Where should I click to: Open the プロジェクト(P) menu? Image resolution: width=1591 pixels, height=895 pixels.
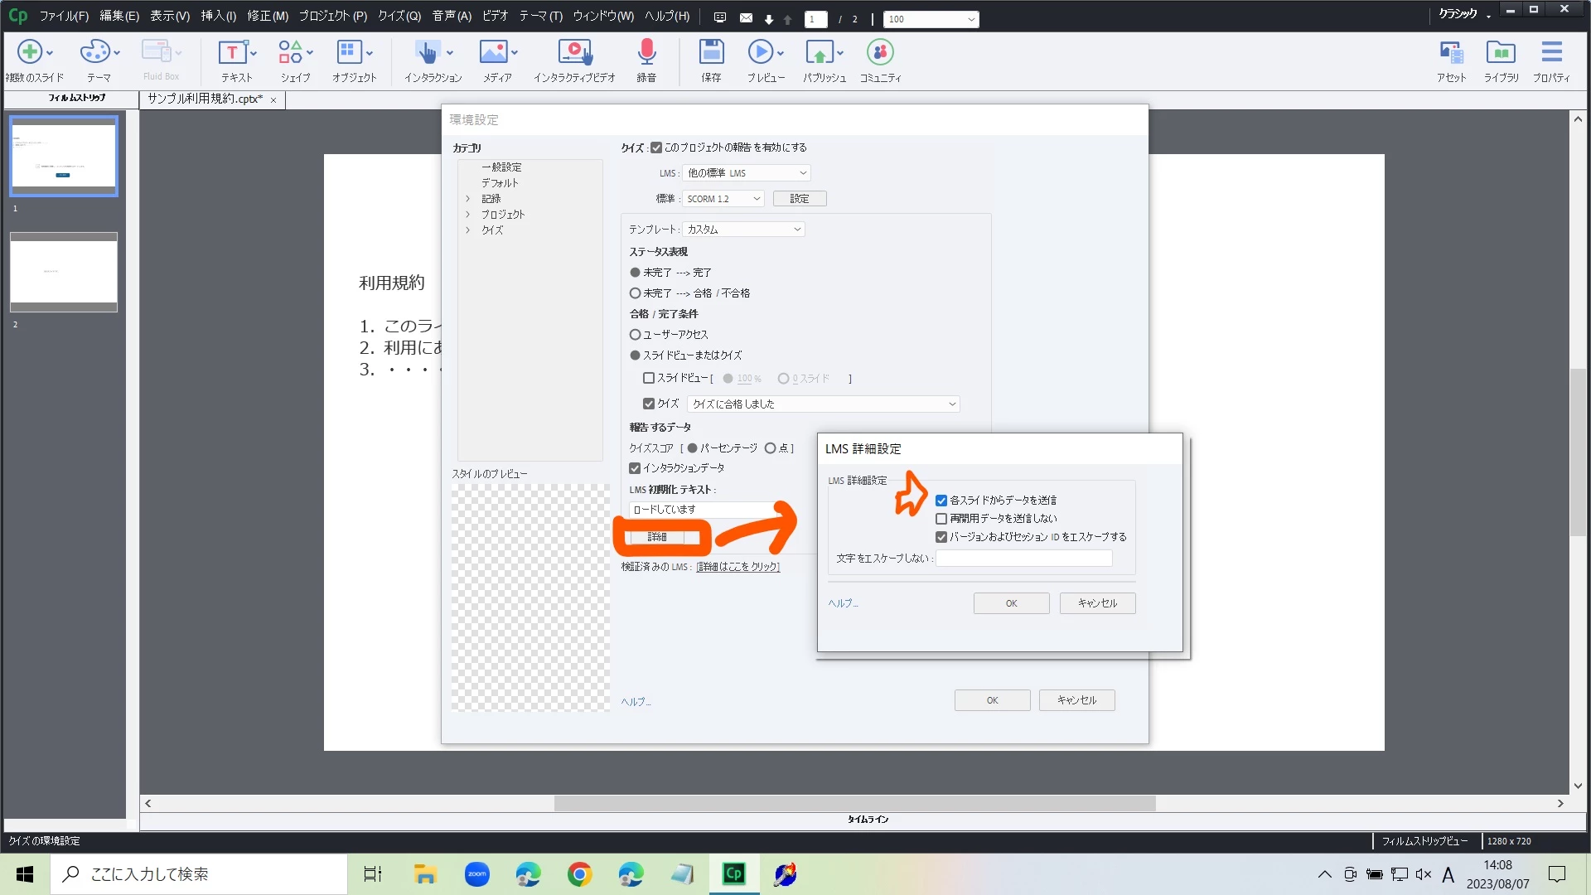[x=332, y=16]
